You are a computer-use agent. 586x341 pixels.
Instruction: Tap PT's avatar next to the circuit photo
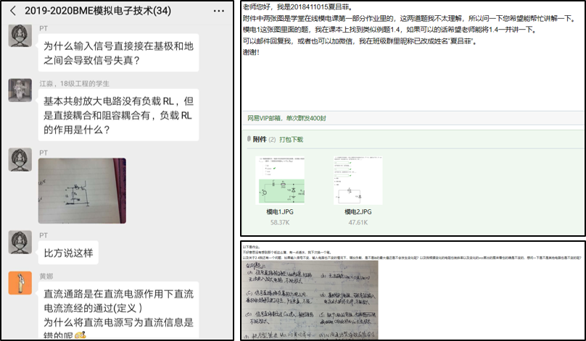(x=19, y=159)
